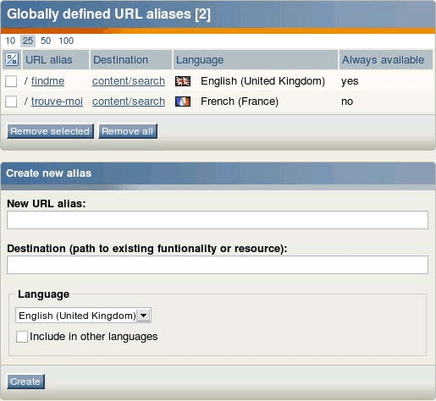Show 10 items per page

pyautogui.click(x=10, y=41)
